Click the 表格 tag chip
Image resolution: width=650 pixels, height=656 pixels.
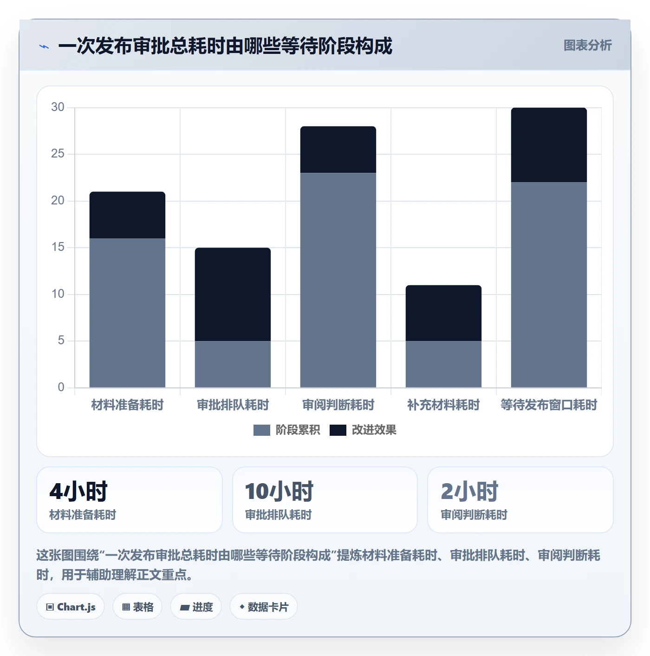pyautogui.click(x=137, y=607)
